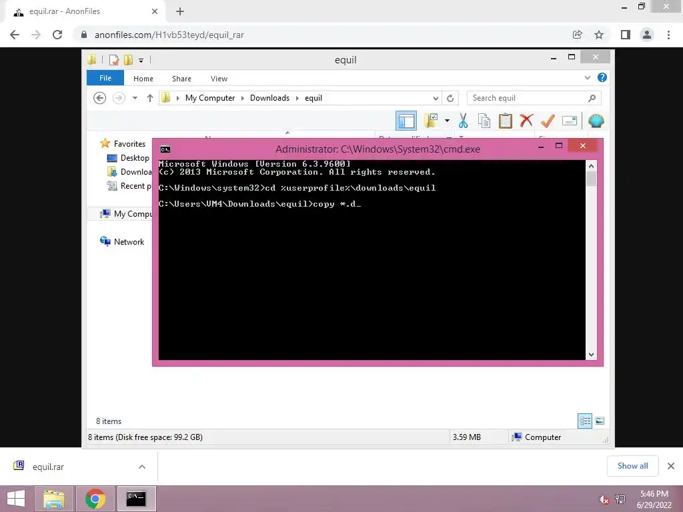Close the equil.rar AnonFiles tab

pyautogui.click(x=155, y=11)
